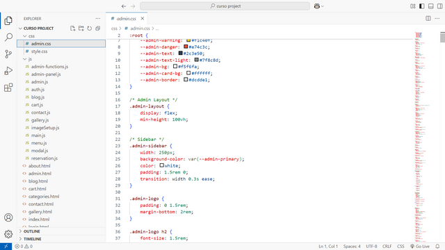Screen dimensions: 445x250
Task: Change end of line sequence CRLF
Action: [387, 247]
